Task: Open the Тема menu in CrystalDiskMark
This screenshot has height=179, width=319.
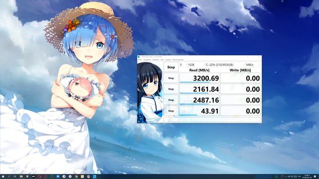Action: pos(162,60)
